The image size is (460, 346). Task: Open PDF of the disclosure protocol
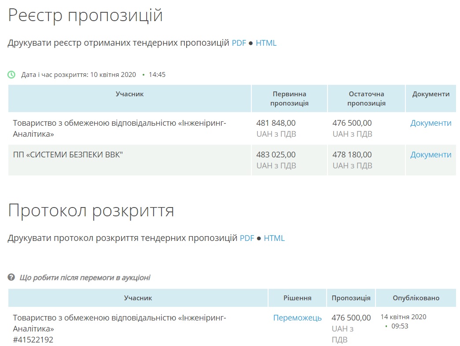pos(247,238)
